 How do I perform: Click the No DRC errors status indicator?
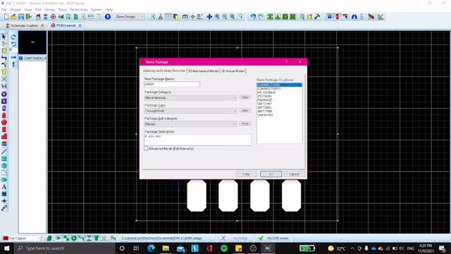point(273,238)
